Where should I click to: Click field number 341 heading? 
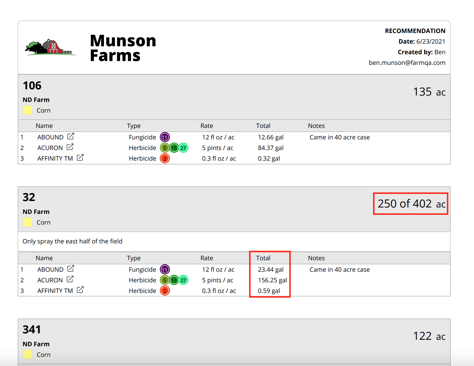click(32, 329)
